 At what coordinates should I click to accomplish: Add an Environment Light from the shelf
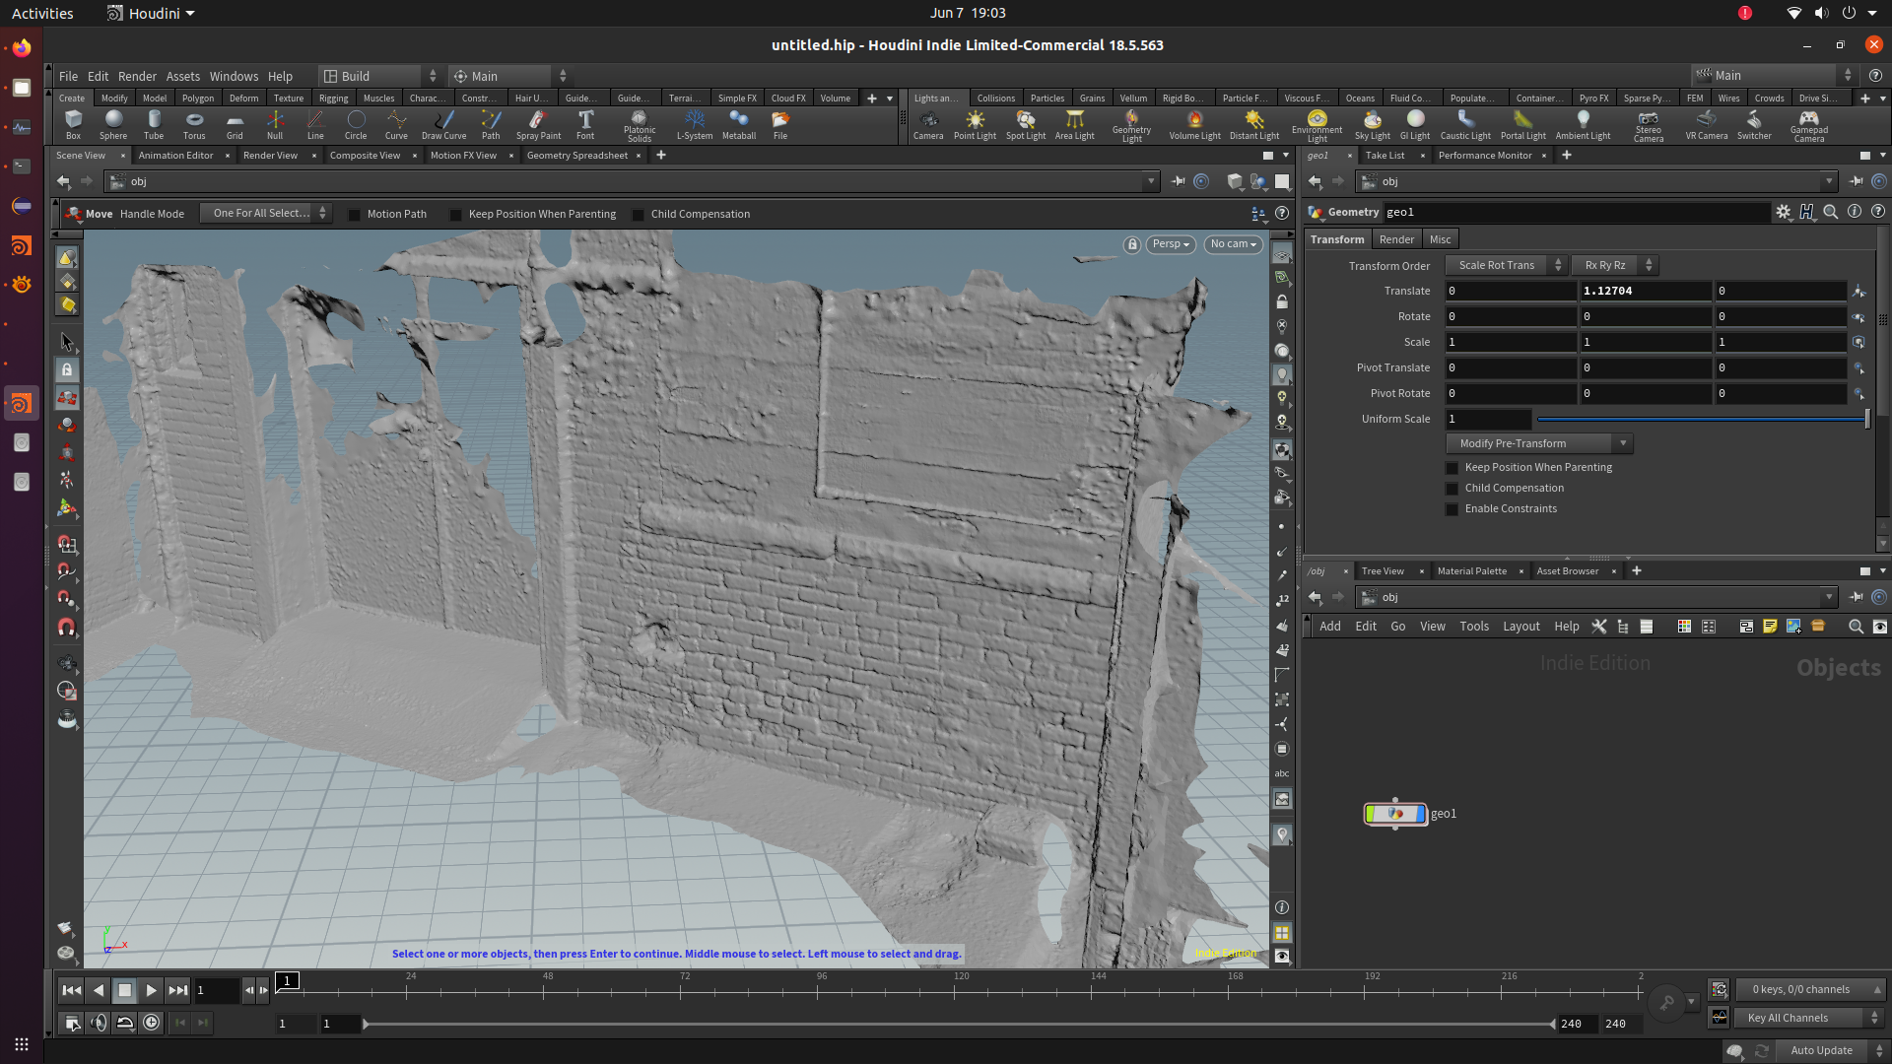(1317, 125)
